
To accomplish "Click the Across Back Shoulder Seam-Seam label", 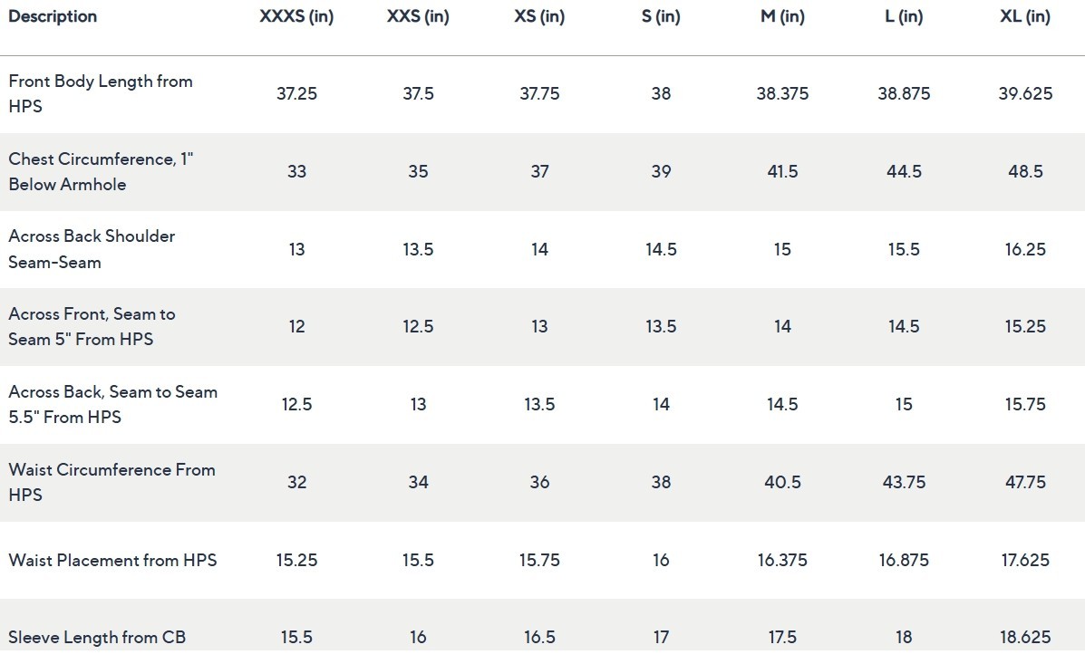I will click(x=92, y=249).
